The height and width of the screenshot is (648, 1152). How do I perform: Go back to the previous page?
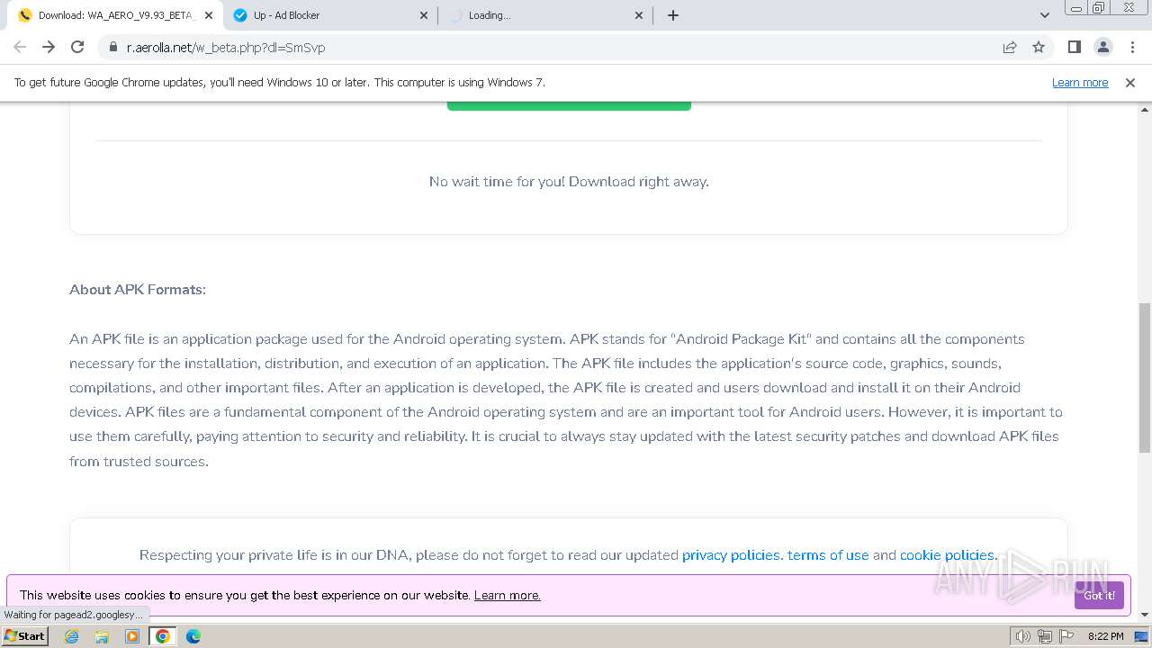point(20,47)
